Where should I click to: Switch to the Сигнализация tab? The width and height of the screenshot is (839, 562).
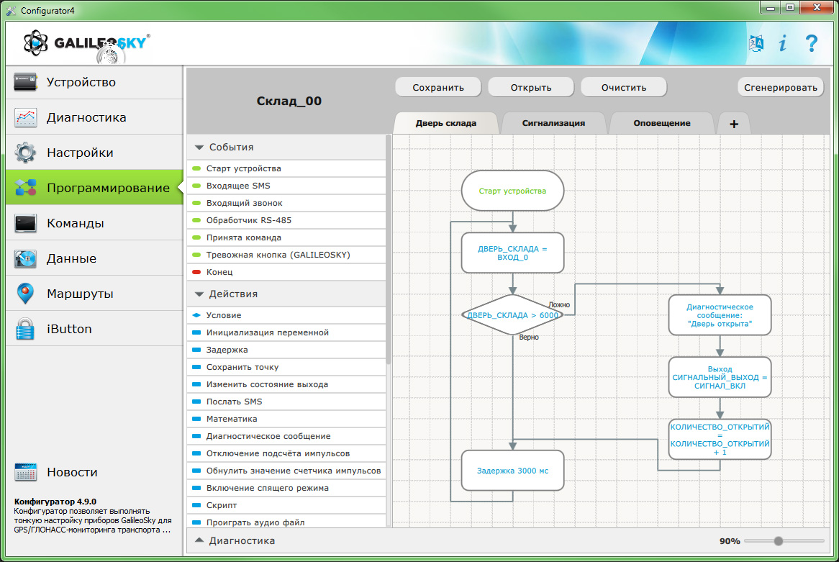coord(553,123)
